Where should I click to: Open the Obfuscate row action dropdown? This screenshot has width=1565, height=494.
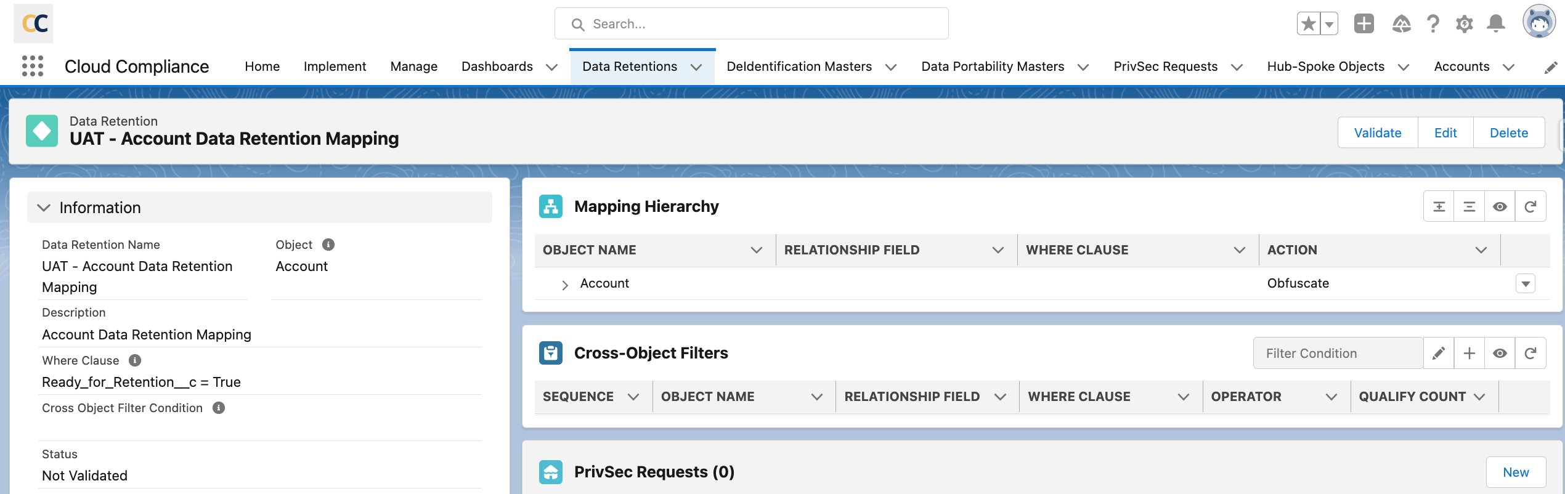click(x=1525, y=284)
